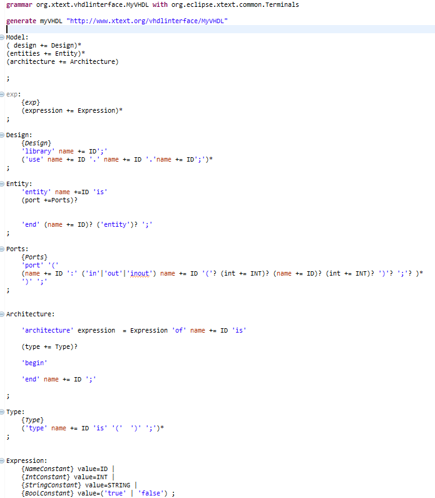Collapse the Entity rule fold marker
Viewport: 435px width, 498px height.
[x=2, y=184]
